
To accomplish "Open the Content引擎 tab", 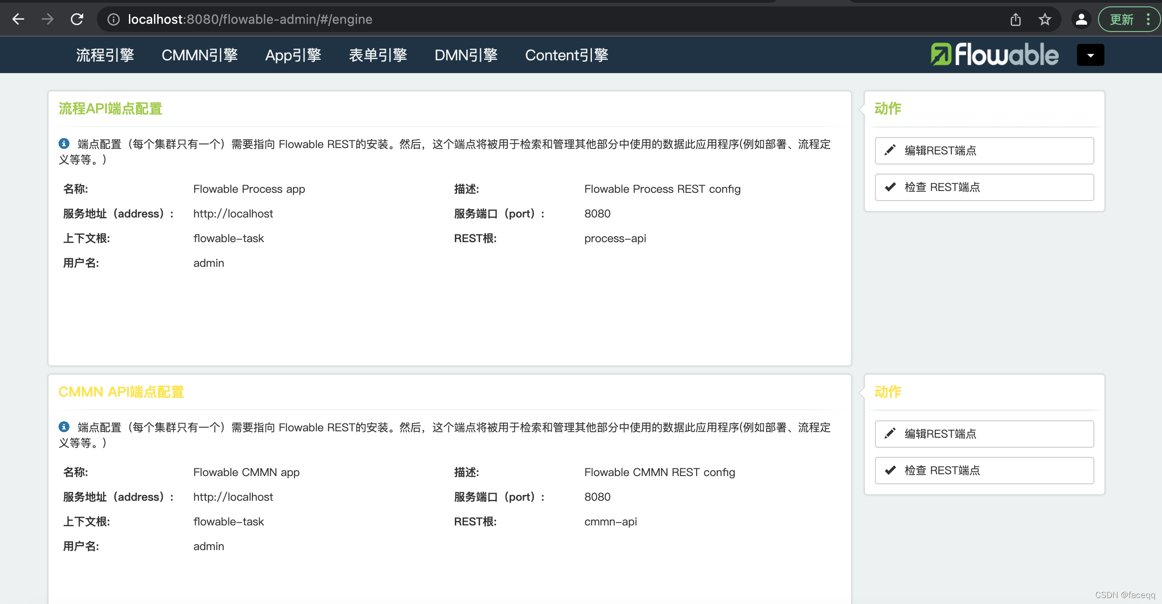I will tap(566, 55).
